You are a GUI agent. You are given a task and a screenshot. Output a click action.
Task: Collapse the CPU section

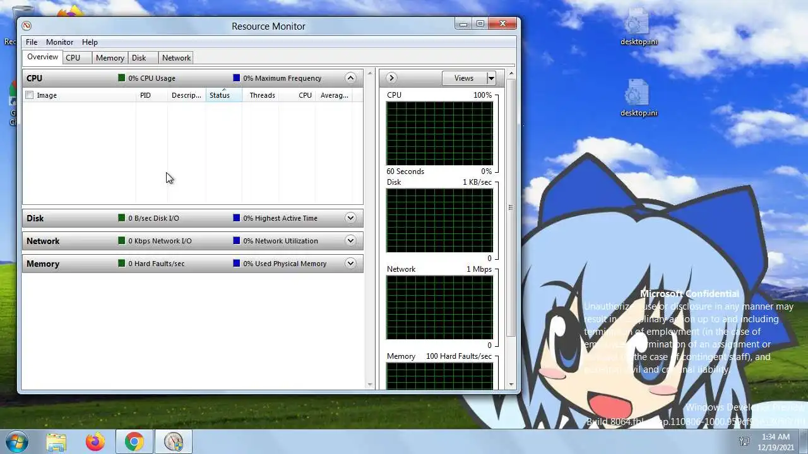(x=350, y=78)
